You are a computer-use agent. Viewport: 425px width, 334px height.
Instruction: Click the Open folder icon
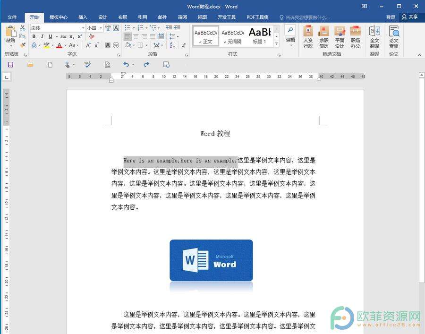30,65
